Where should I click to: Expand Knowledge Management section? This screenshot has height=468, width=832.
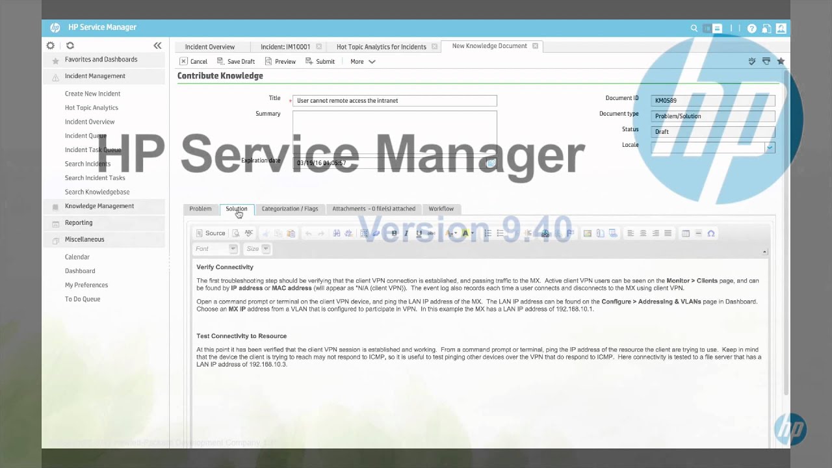click(105, 206)
